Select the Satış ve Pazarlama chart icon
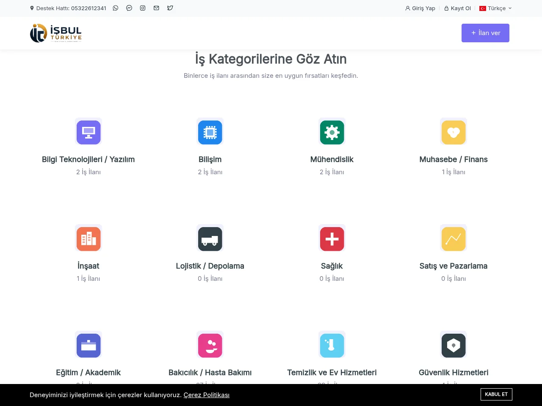 click(454, 239)
